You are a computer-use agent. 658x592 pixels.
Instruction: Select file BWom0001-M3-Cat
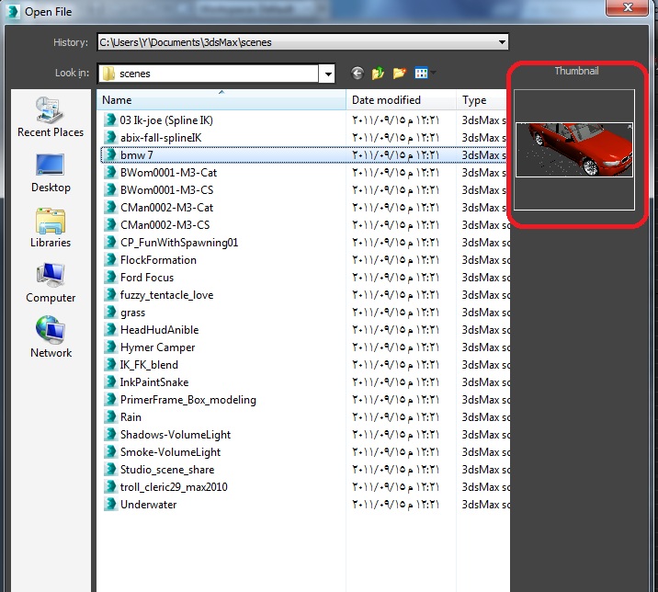pyautogui.click(x=168, y=173)
